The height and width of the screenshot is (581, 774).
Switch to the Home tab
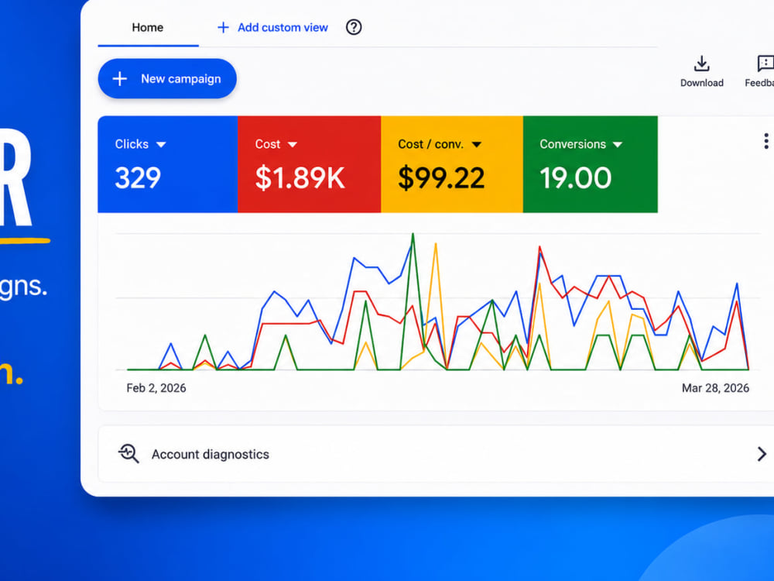[148, 28]
